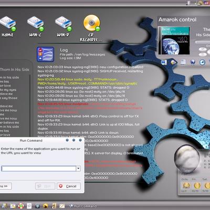Click the music note taskbar icon
The image size is (210, 210).
point(54,206)
